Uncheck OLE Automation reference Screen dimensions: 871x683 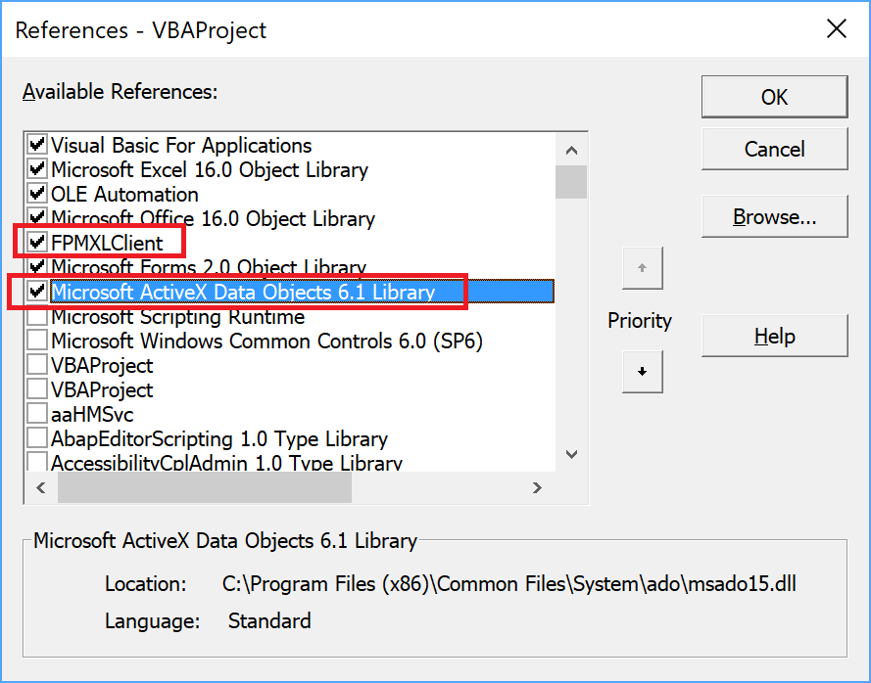click(35, 194)
